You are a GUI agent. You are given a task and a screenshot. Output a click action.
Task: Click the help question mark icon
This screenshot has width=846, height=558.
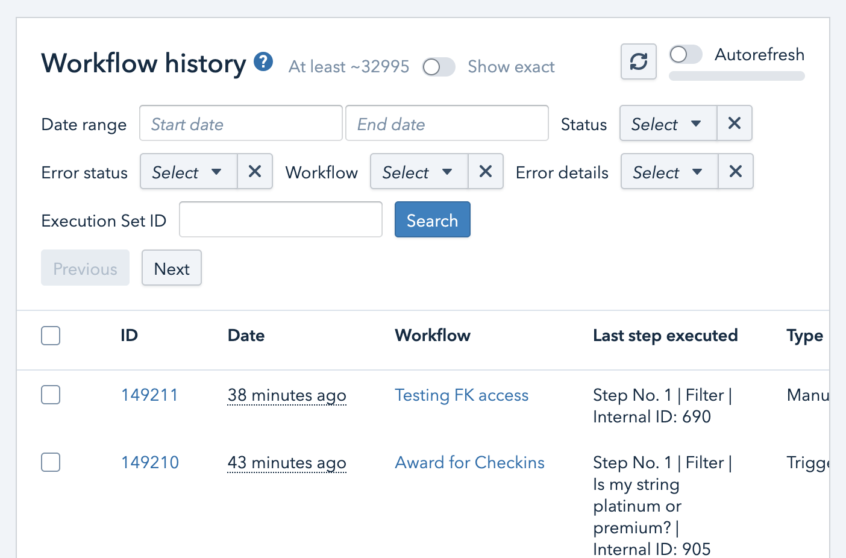click(x=263, y=61)
